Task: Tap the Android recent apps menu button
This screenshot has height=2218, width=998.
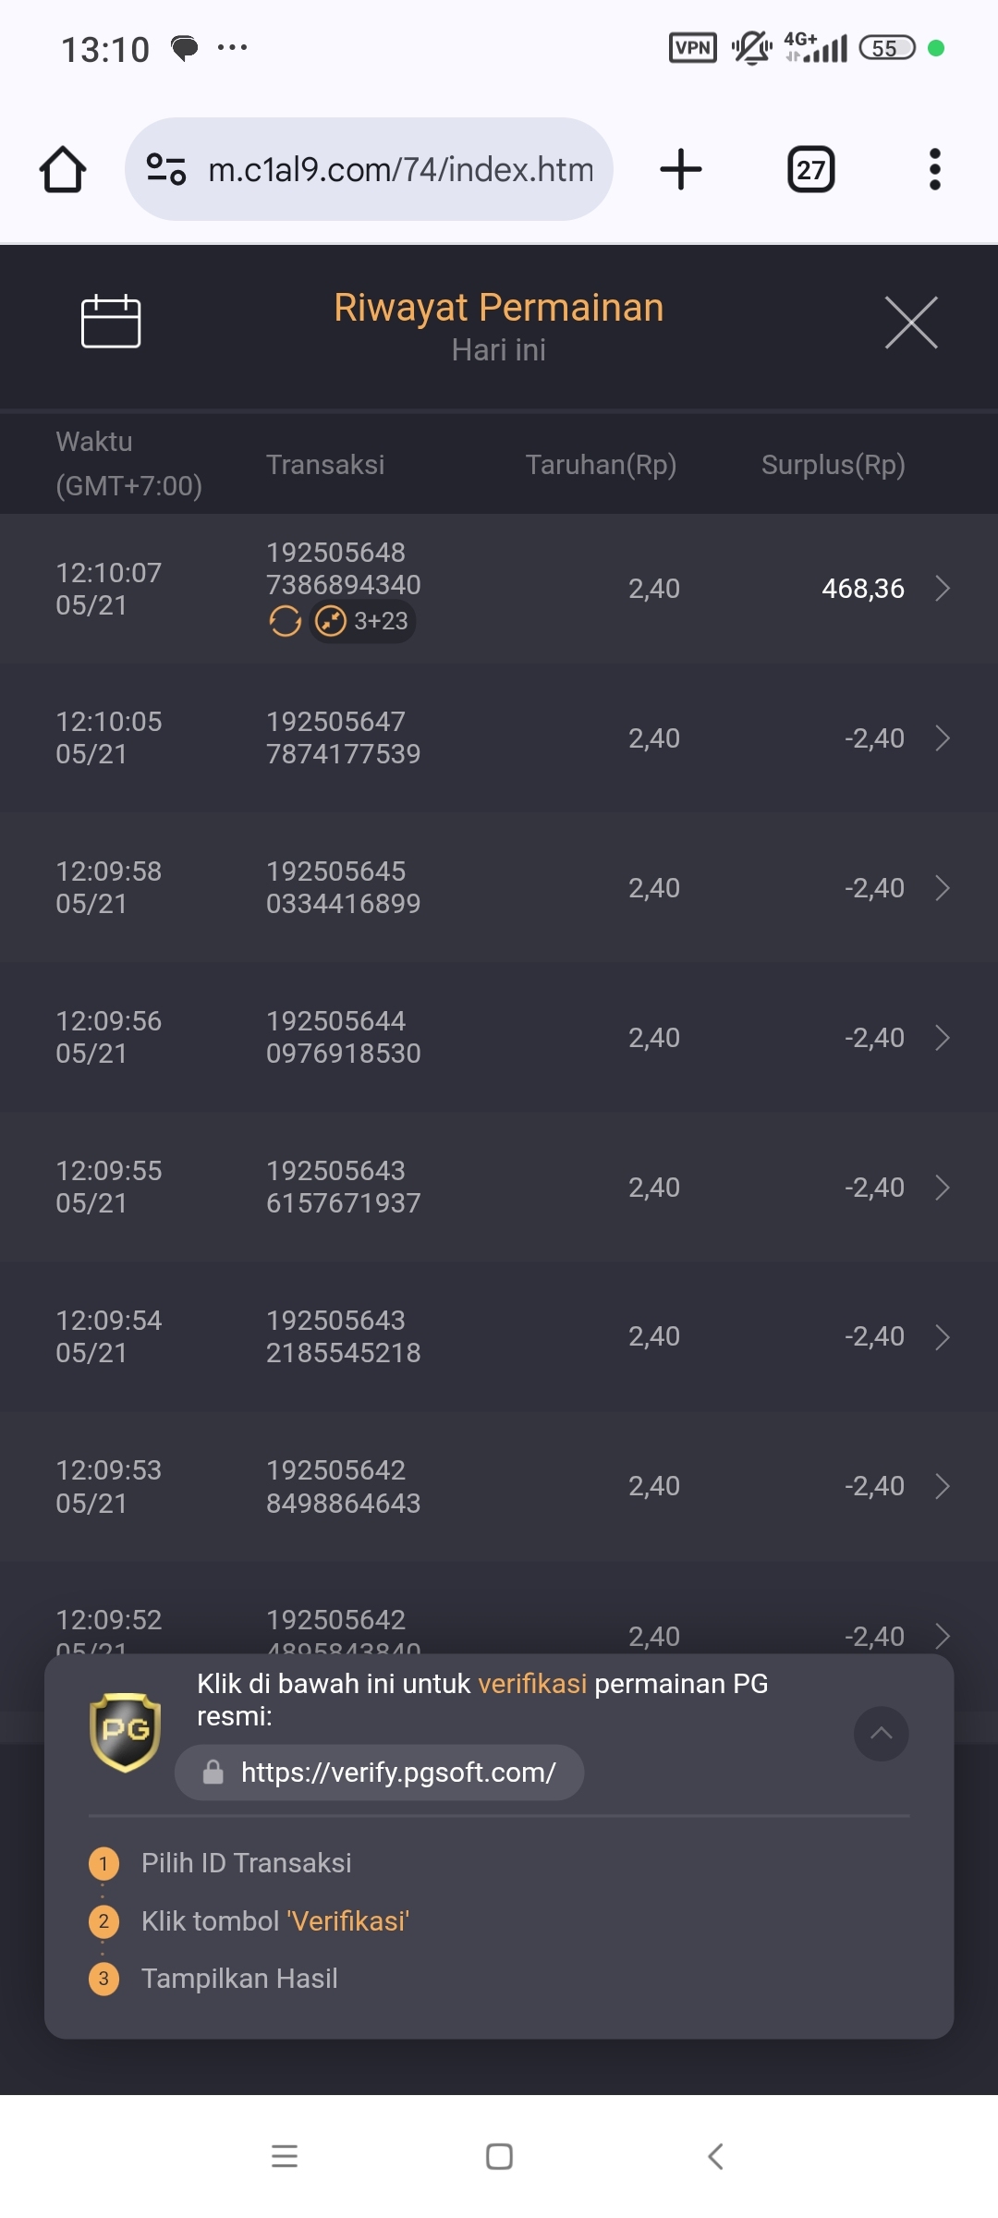Action: (285, 2156)
